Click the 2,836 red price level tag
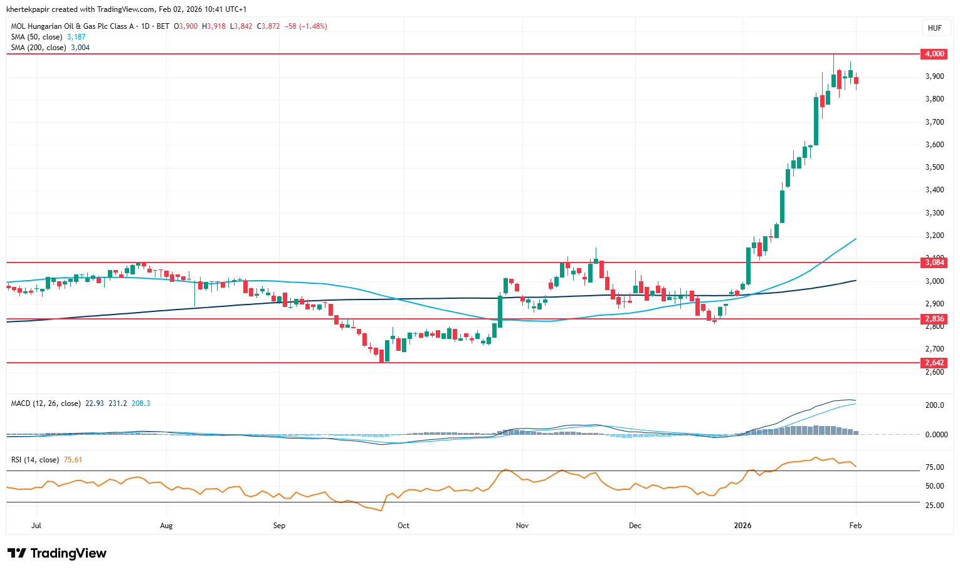This screenshot has height=572, width=960. 934,319
